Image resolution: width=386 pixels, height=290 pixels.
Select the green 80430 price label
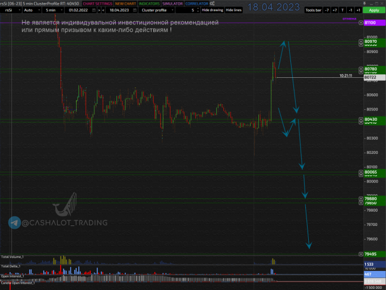coord(375,119)
